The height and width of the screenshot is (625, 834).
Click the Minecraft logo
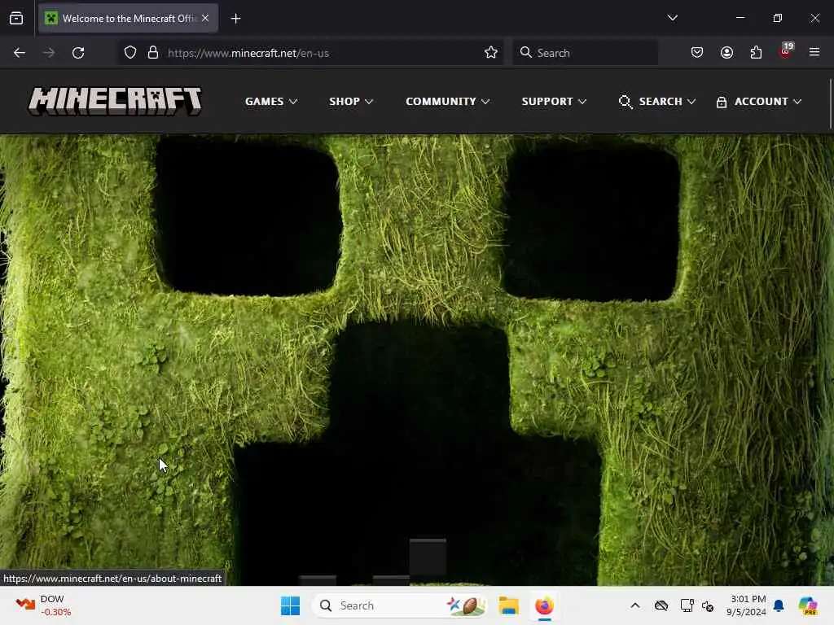click(x=115, y=101)
